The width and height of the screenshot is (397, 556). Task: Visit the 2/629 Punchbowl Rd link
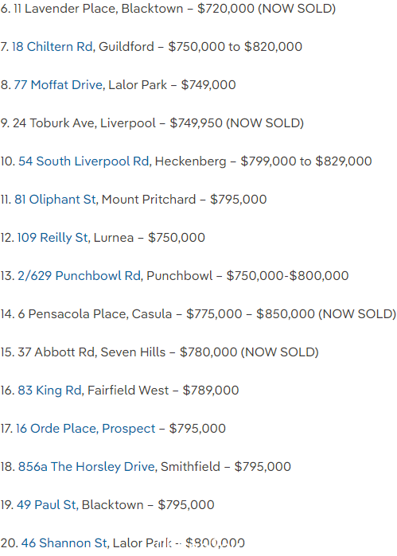click(79, 275)
